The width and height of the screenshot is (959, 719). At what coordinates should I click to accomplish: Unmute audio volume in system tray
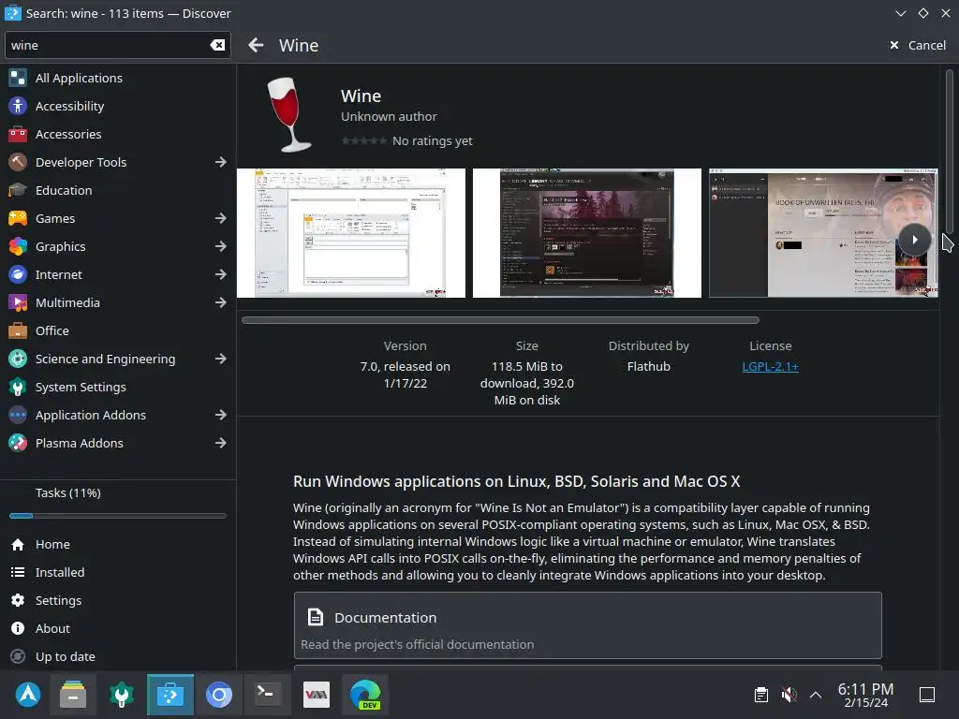789,695
